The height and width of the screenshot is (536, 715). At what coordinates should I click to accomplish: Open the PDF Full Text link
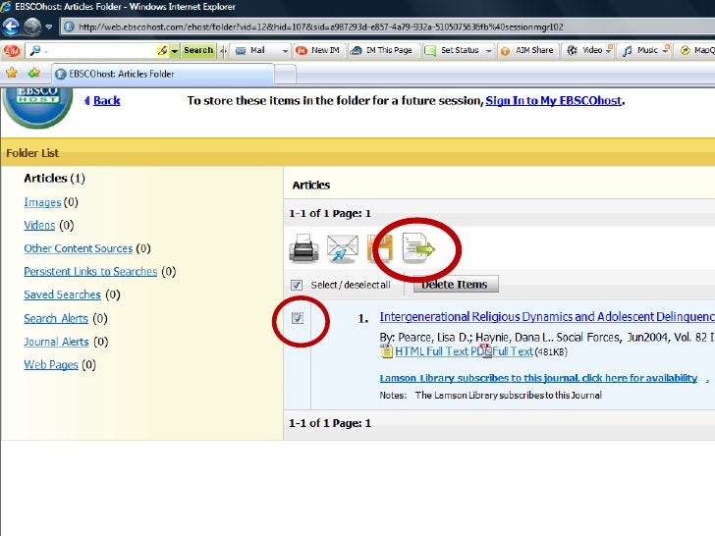pyautogui.click(x=502, y=351)
